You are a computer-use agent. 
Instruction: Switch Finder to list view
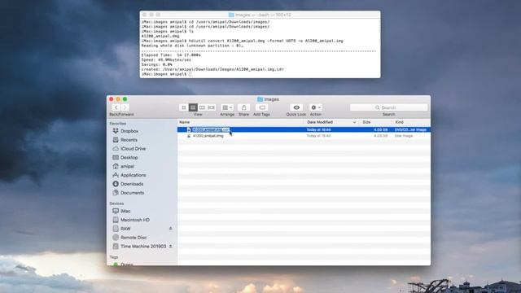click(193, 107)
